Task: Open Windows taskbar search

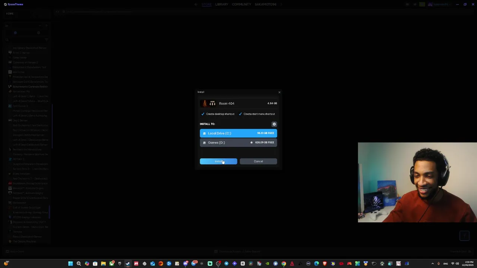Action: (x=79, y=264)
